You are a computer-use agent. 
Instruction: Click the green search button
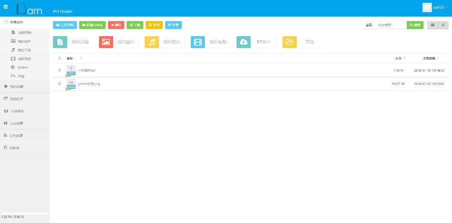coord(415,25)
